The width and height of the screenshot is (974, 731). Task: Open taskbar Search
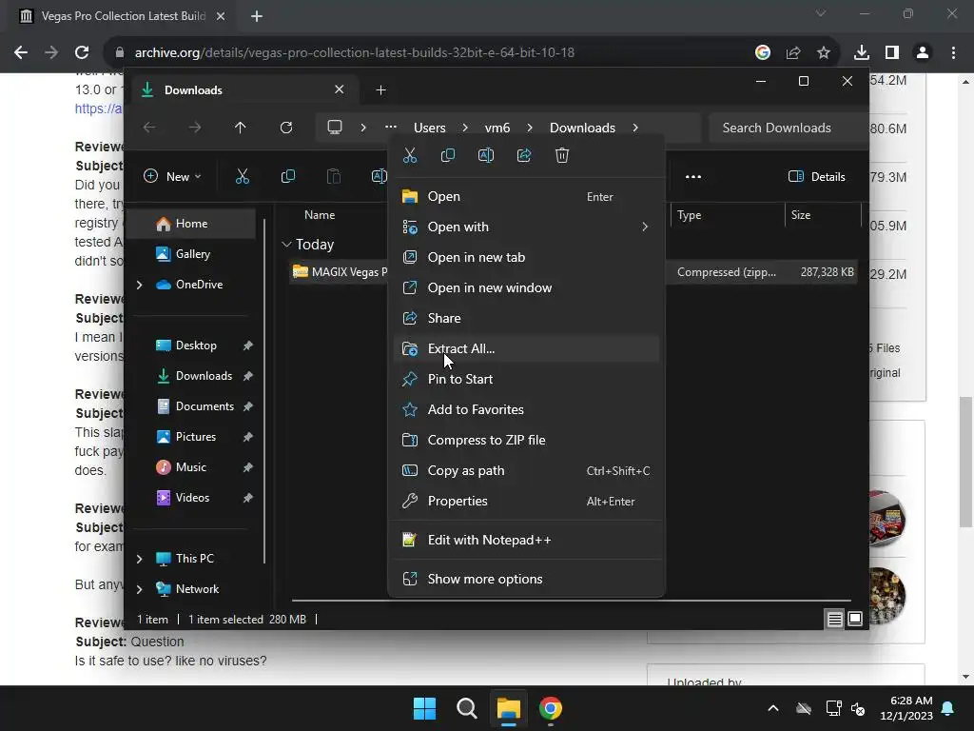tap(466, 708)
